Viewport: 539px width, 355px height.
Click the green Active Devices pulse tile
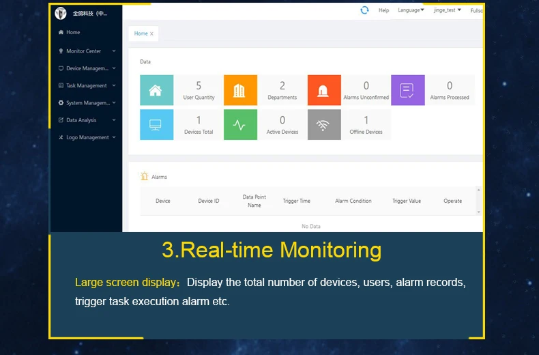[240, 124]
